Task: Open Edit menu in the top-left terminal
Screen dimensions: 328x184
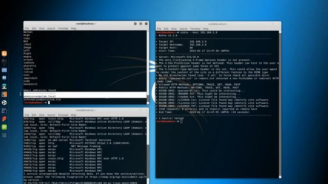Action: [34, 29]
